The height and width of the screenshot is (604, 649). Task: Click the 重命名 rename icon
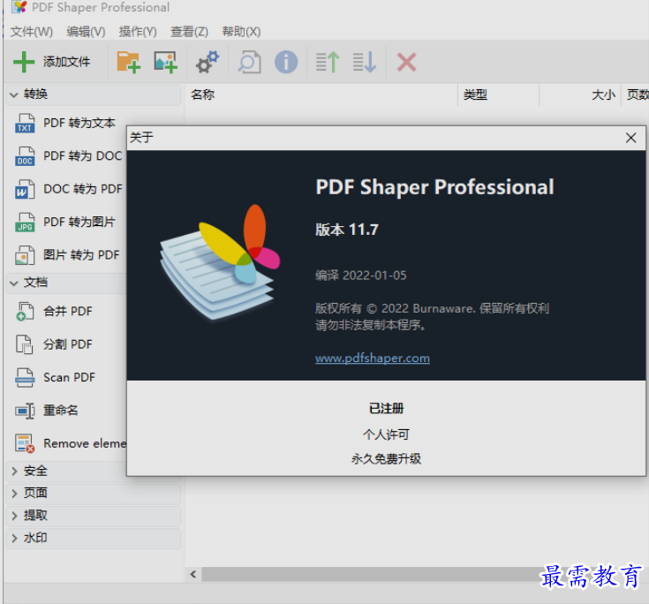pos(25,411)
